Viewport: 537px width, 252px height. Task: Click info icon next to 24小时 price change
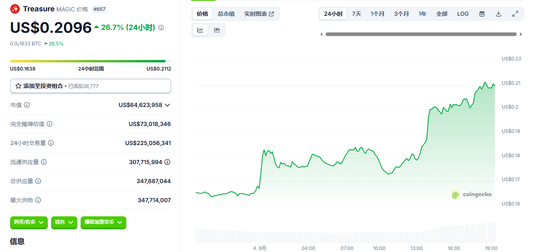pyautogui.click(x=161, y=28)
